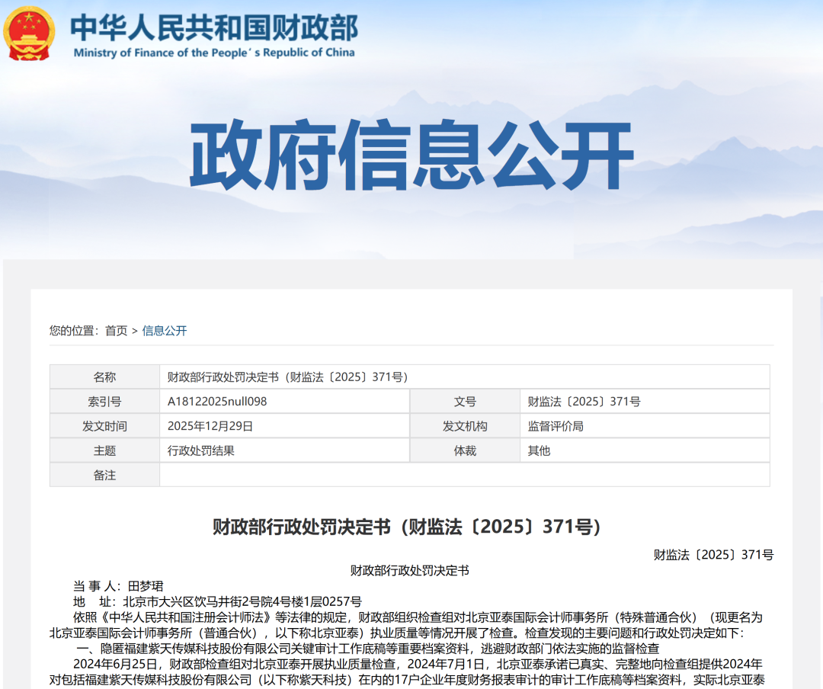Image resolution: width=823 pixels, height=689 pixels.
Task: Select the 当事人 name 田梦珺
Action: click(145, 585)
